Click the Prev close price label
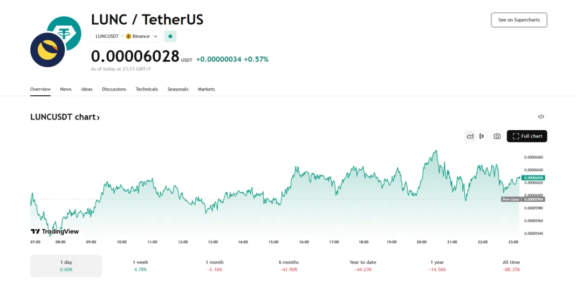576x282 pixels. click(510, 199)
